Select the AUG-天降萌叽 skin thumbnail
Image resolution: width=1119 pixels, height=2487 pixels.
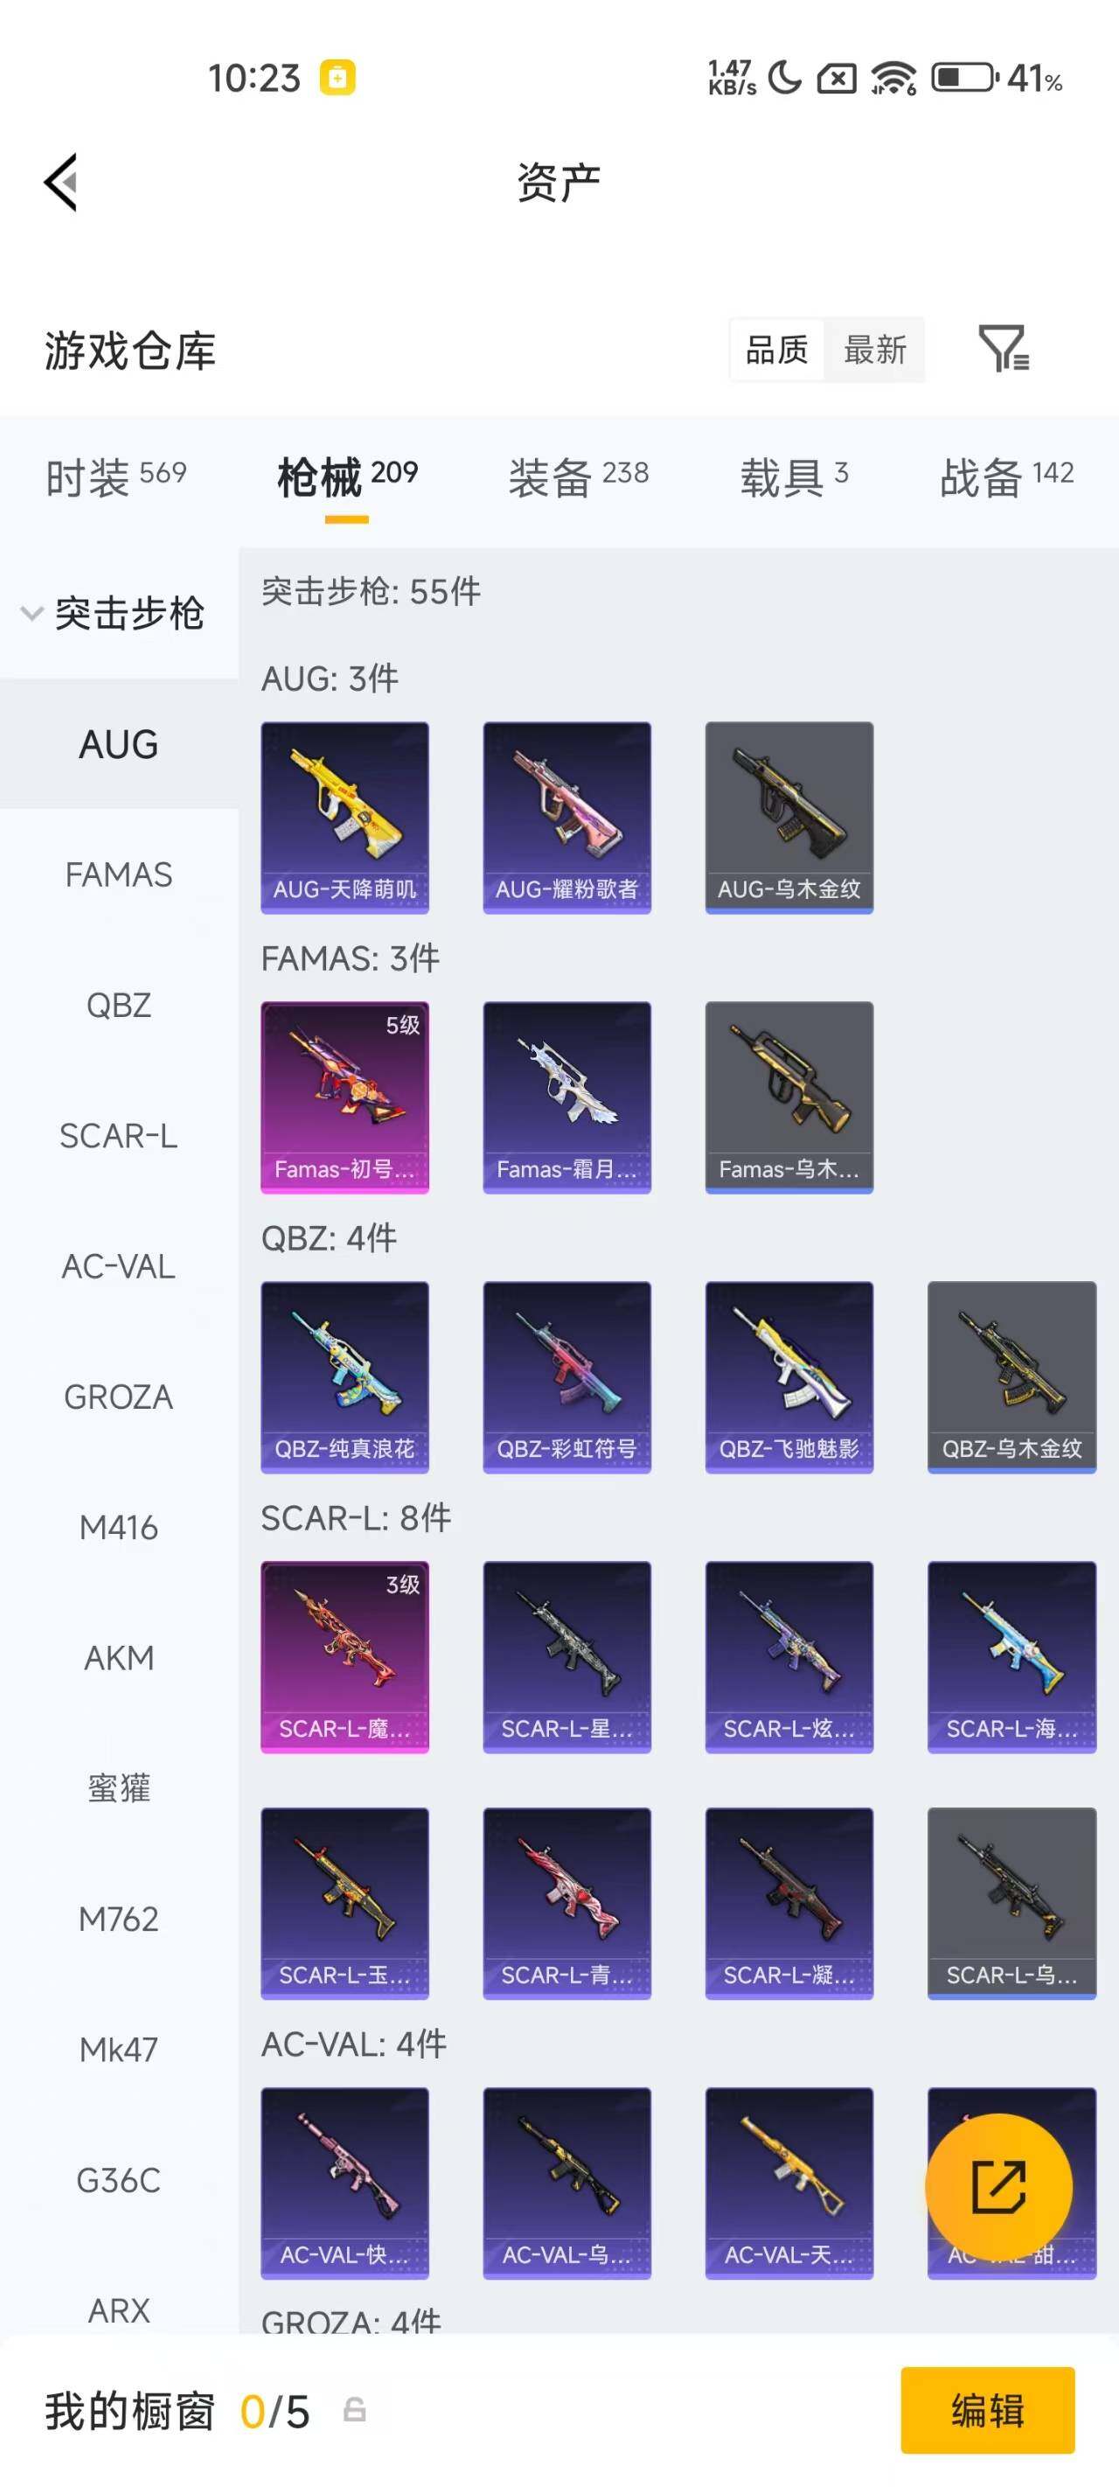click(344, 817)
